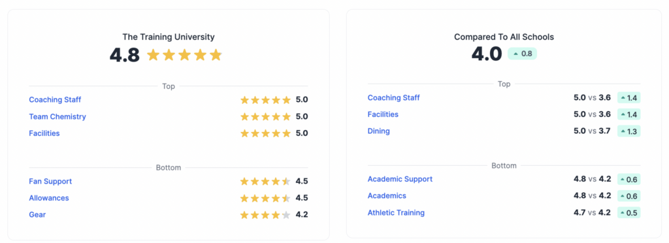Image resolution: width=669 pixels, height=243 pixels.
Task: Select the Facilities link in The Training University card
Action: 44,133
